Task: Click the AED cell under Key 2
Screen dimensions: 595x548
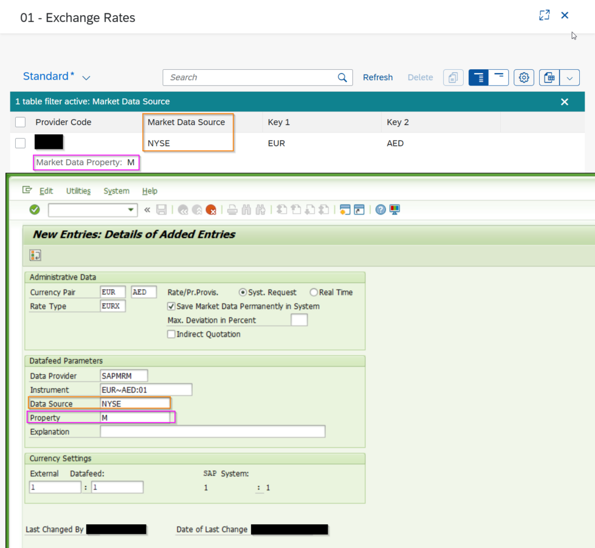Action: tap(395, 143)
